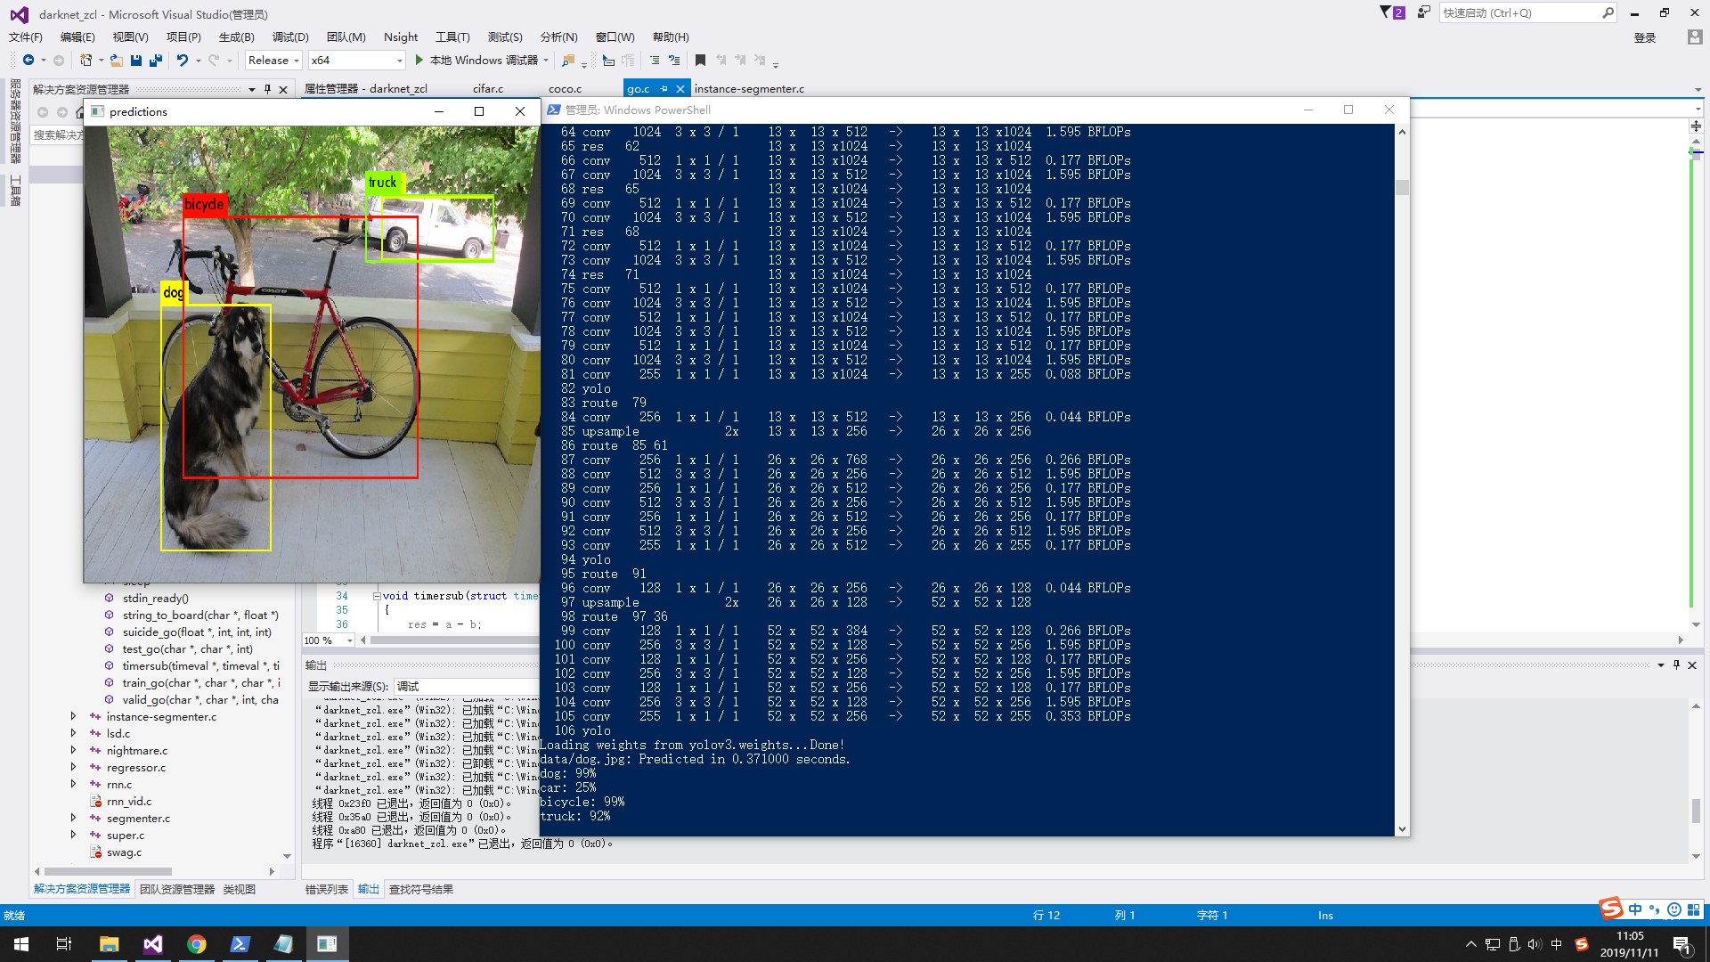The width and height of the screenshot is (1710, 962).
Task: Open the 错误列表 error list tab
Action: pos(327,889)
